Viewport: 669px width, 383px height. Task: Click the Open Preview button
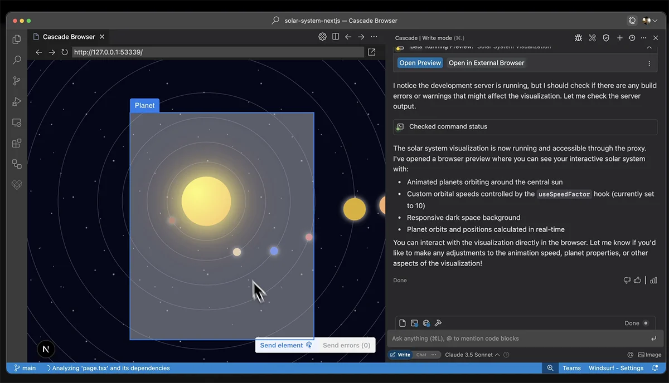420,63
